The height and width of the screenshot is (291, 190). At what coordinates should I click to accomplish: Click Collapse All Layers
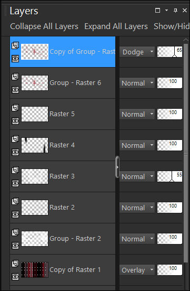click(44, 26)
